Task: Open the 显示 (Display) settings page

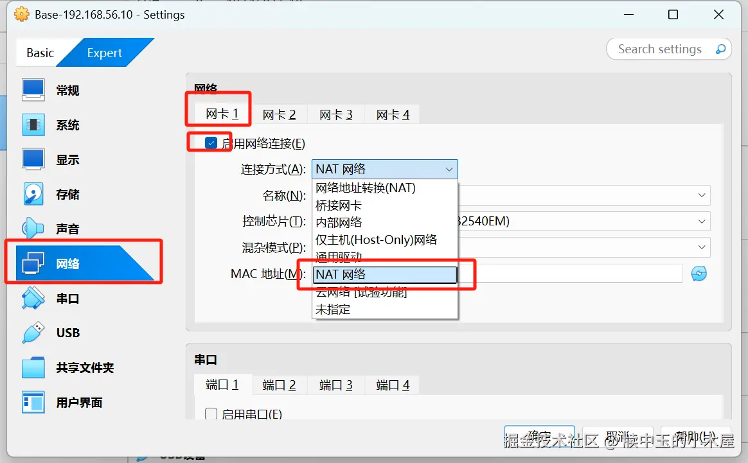Action: coord(67,159)
